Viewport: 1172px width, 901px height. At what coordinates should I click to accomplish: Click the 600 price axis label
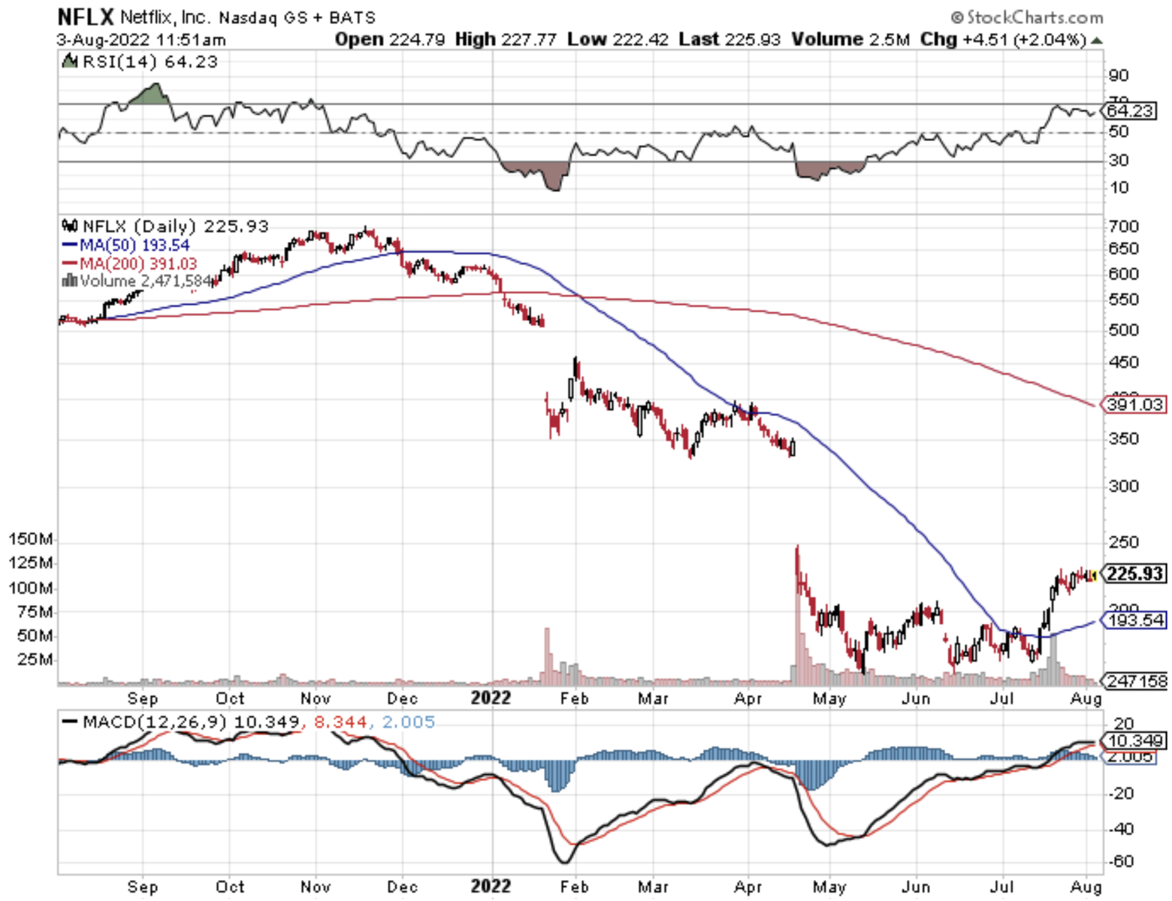point(1124,274)
